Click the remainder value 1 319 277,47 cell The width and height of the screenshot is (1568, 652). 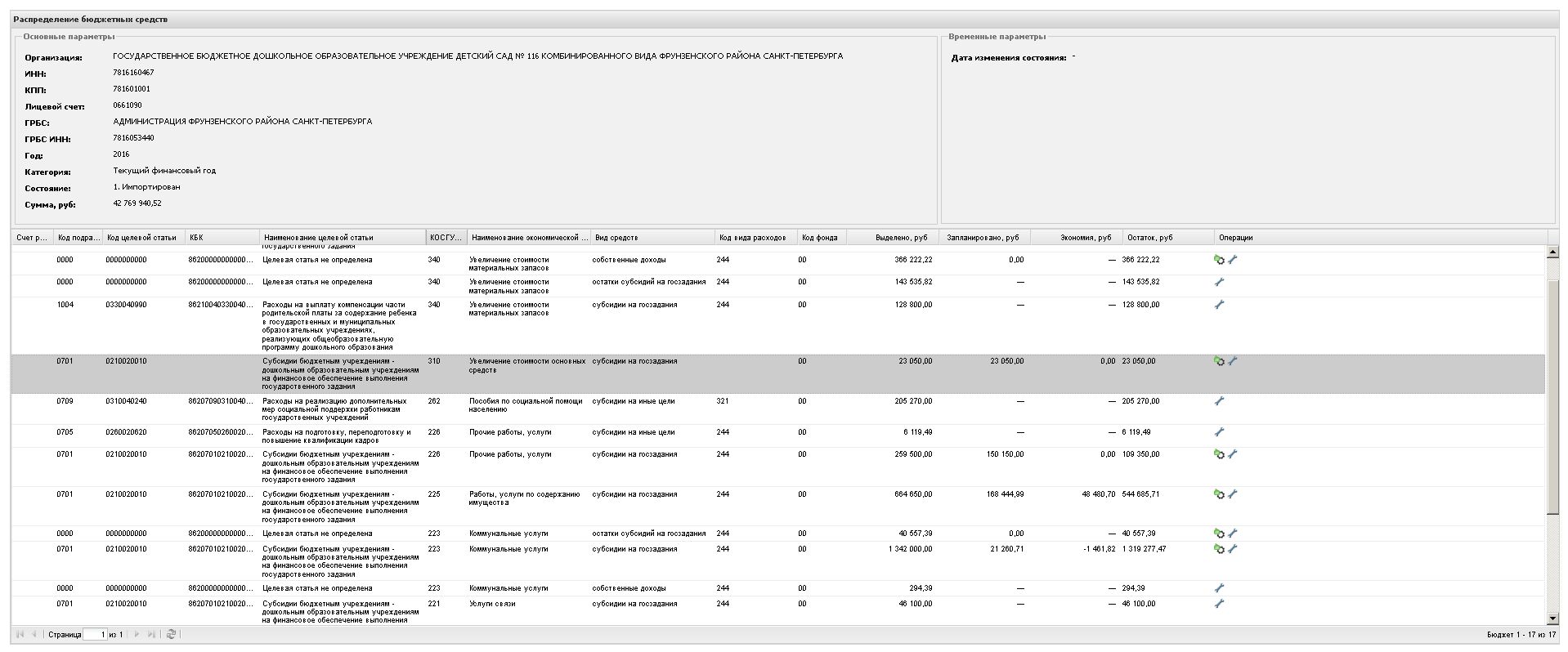pyautogui.click(x=1144, y=549)
